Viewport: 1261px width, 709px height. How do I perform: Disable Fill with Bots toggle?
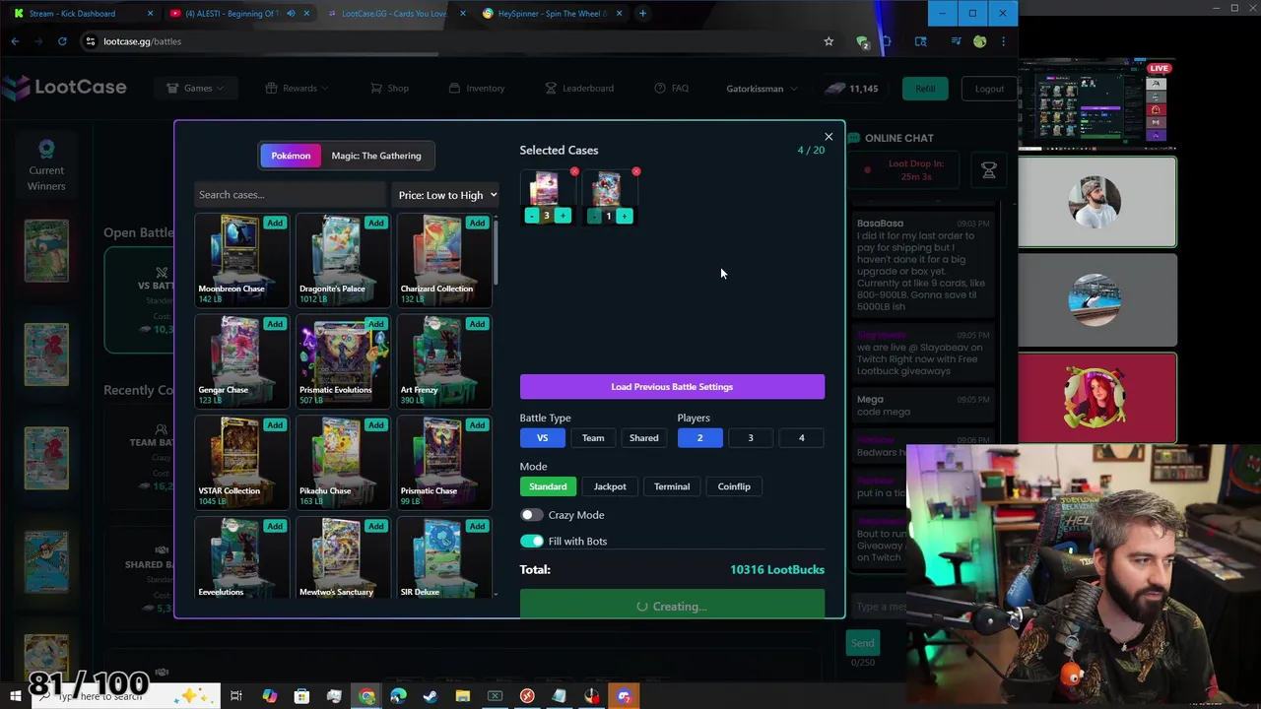532,541
